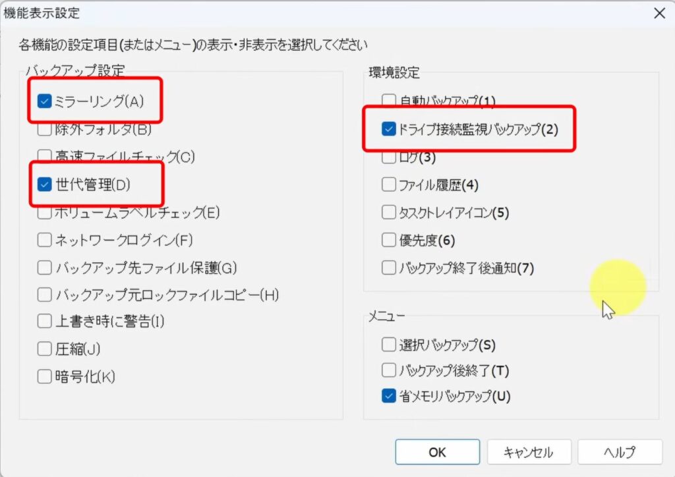
Task: Click the OK button
Action: pyautogui.click(x=437, y=452)
